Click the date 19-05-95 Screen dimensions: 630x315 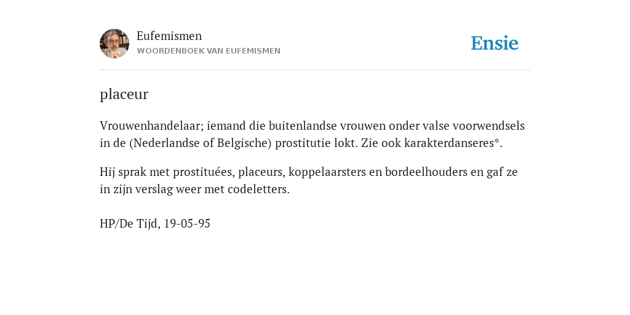[x=187, y=223]
